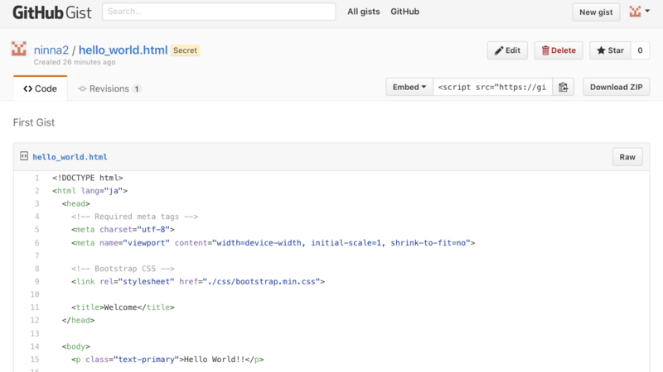Screen dimensions: 663x372
Task: View the Raw file
Action: point(627,157)
